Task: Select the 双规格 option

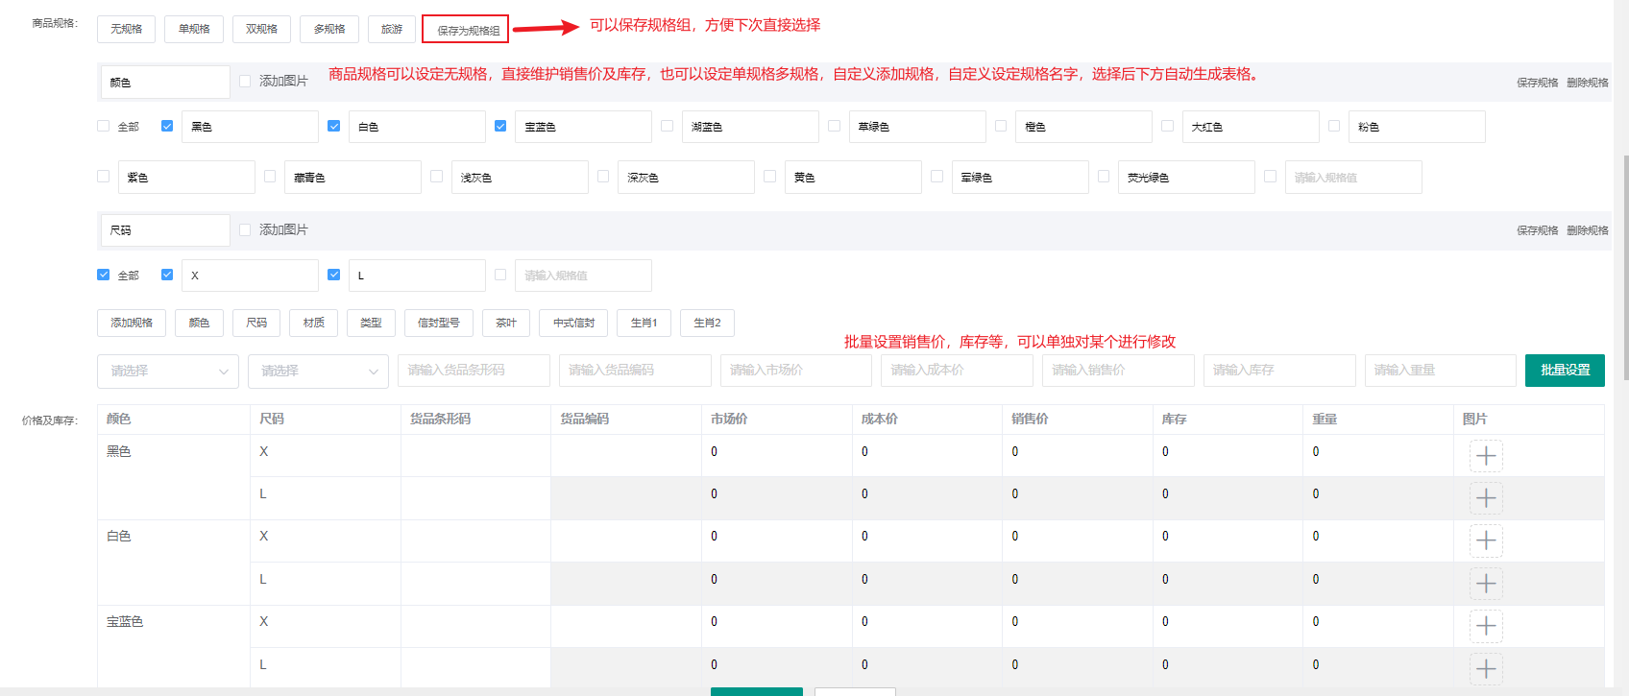Action: [261, 29]
